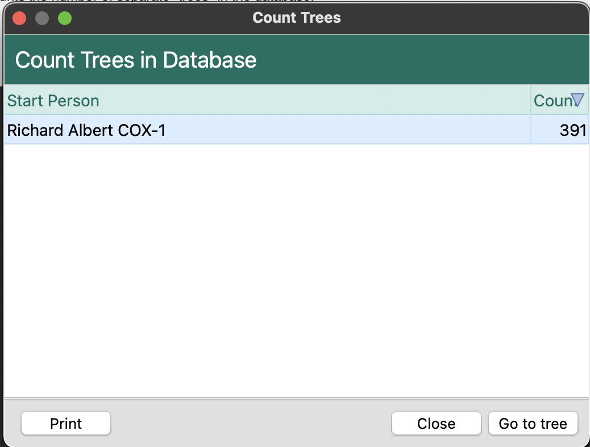This screenshot has width=590, height=447.
Task: Click the Print button
Action: click(x=66, y=424)
